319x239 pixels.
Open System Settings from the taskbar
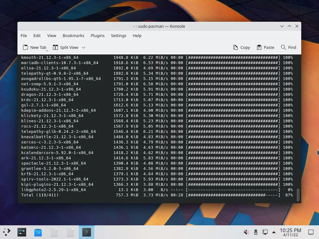tap(22, 232)
